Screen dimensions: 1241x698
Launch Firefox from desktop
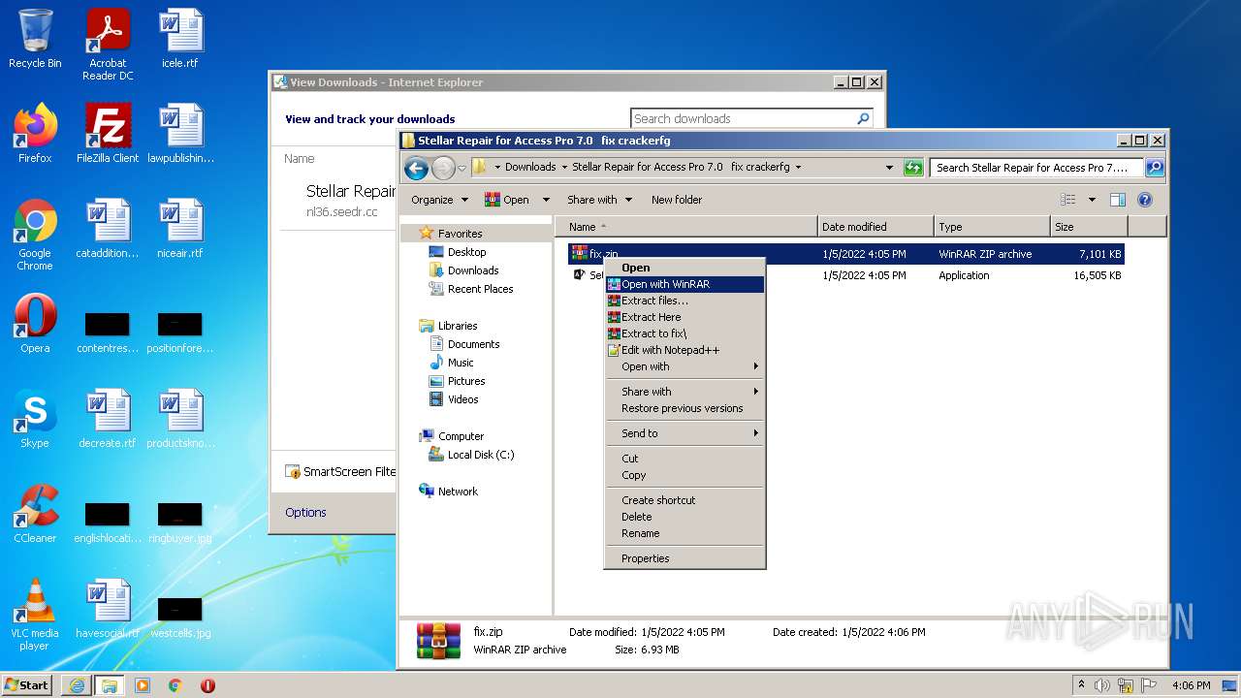coord(35,134)
